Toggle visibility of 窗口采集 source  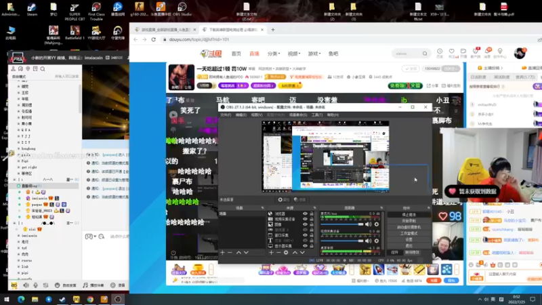(305, 235)
